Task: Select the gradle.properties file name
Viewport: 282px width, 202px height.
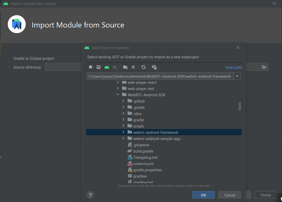Action: point(147,170)
